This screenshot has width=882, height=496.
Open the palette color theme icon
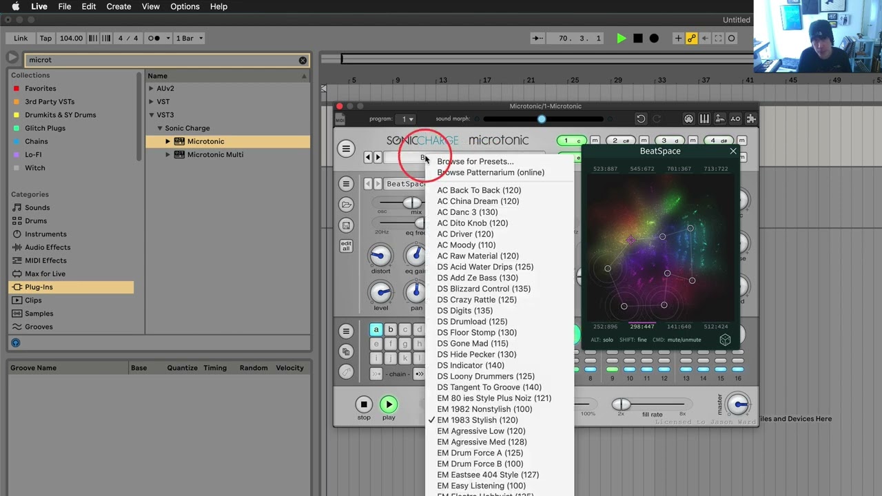688,119
